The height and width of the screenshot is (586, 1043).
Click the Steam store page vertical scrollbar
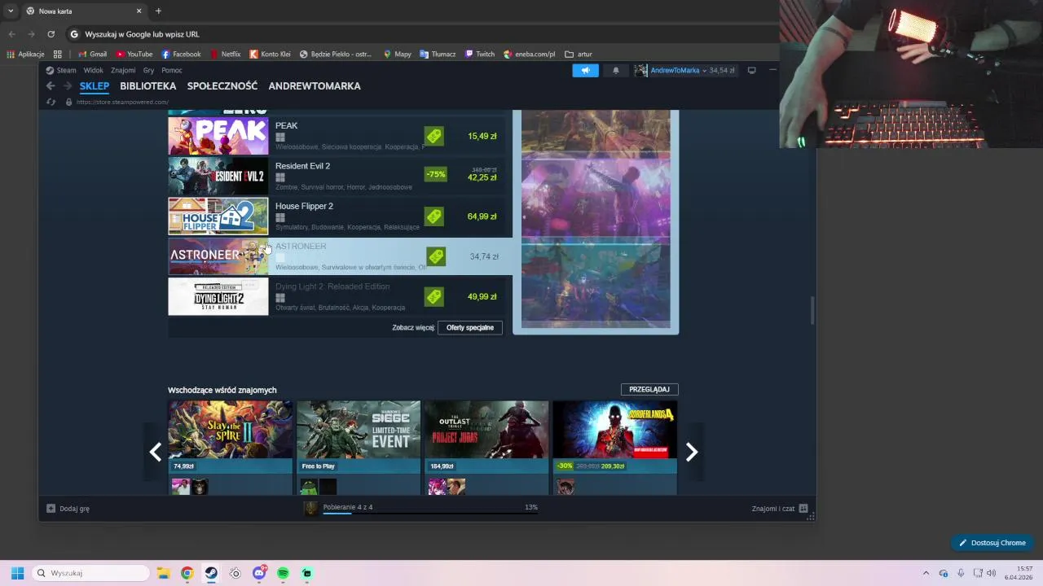click(812, 311)
